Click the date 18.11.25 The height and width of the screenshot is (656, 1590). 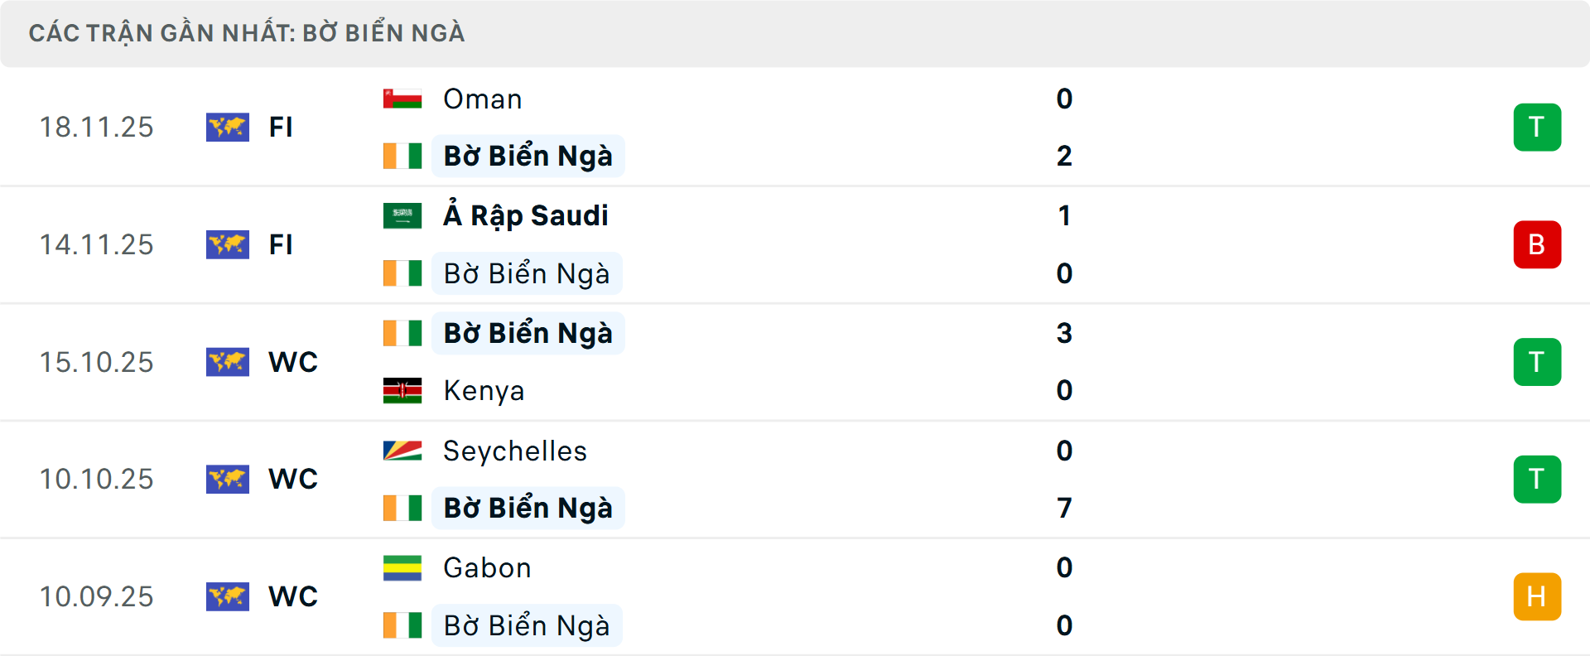pyautogui.click(x=96, y=127)
